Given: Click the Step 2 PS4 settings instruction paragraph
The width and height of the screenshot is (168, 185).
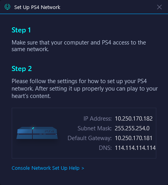Looking at the screenshot, I should click(x=85, y=89).
